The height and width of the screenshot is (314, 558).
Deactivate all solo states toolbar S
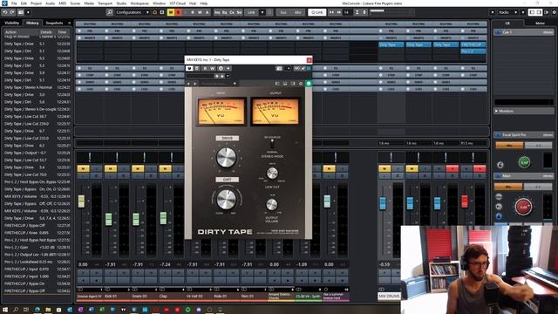[178, 12]
